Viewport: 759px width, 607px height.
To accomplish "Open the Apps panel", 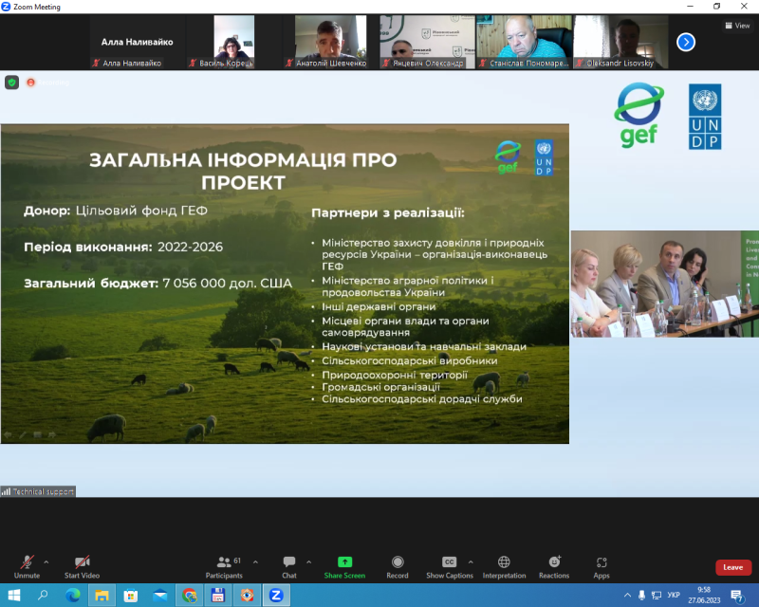I will pos(602,566).
